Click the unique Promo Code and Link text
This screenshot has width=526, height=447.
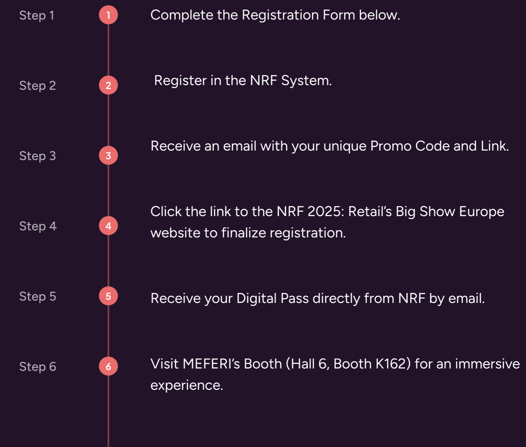[416, 146]
